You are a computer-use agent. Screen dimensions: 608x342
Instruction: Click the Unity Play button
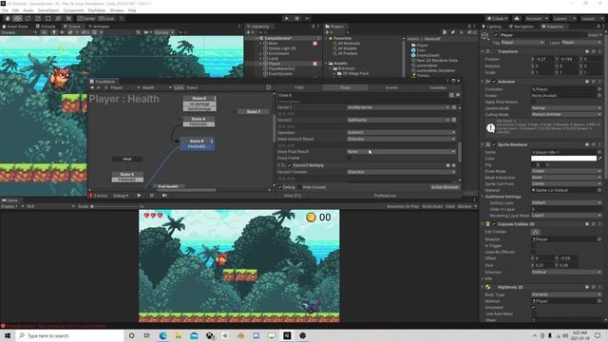coord(287,18)
